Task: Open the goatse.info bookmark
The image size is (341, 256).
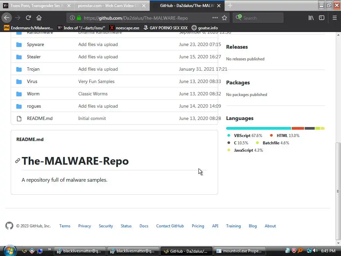Action: (x=205, y=28)
